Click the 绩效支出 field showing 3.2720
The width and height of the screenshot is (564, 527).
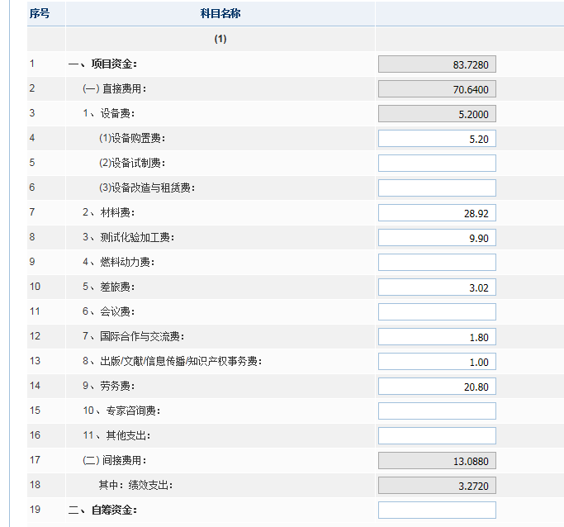pos(437,485)
